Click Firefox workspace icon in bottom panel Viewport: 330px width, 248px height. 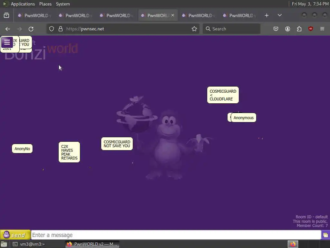click(293, 244)
